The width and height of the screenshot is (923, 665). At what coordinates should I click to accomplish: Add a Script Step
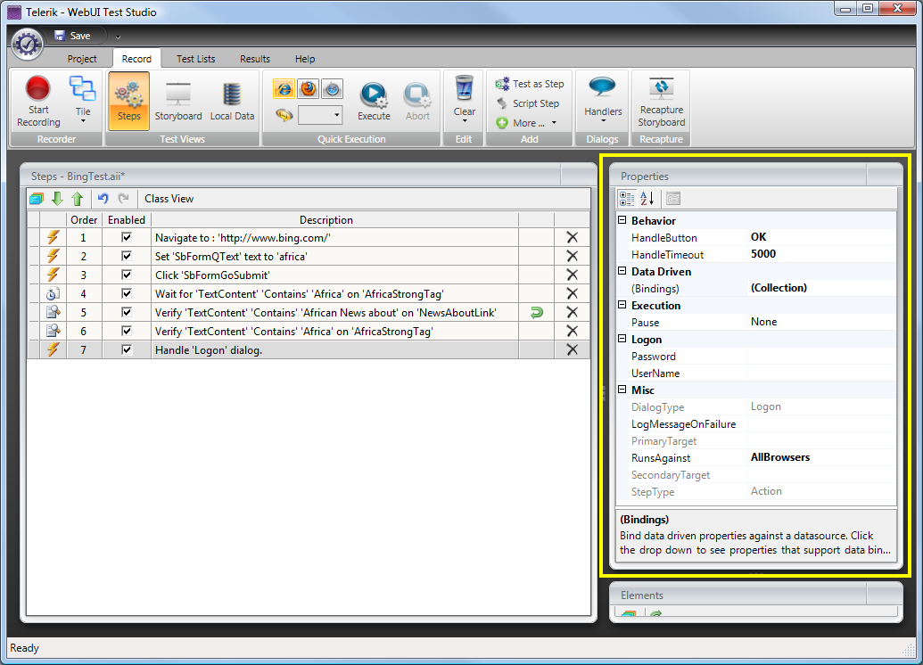click(x=528, y=103)
